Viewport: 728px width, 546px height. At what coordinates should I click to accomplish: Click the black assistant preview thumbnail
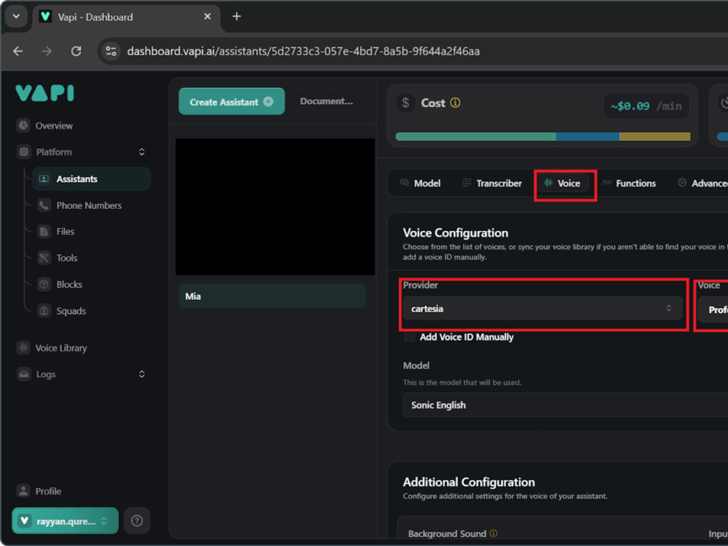275,207
